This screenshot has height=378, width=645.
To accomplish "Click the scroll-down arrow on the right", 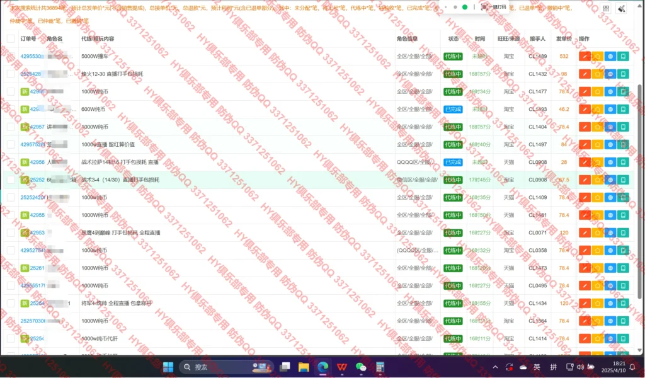I will (x=639, y=350).
